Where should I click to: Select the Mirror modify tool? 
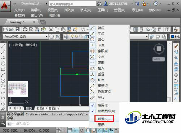pyautogui.click(x=176, y=58)
